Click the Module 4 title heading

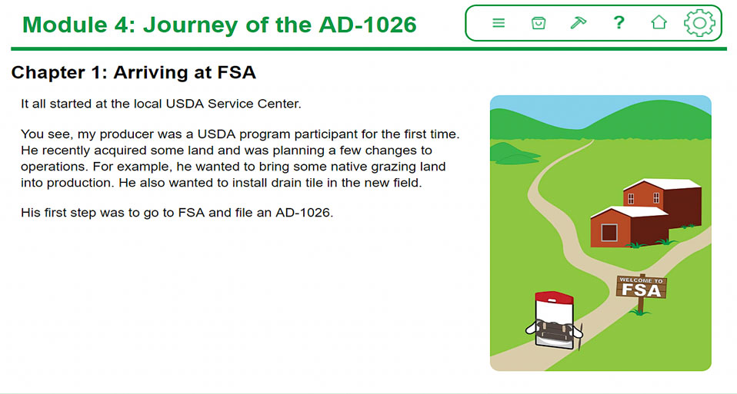pos(219,25)
